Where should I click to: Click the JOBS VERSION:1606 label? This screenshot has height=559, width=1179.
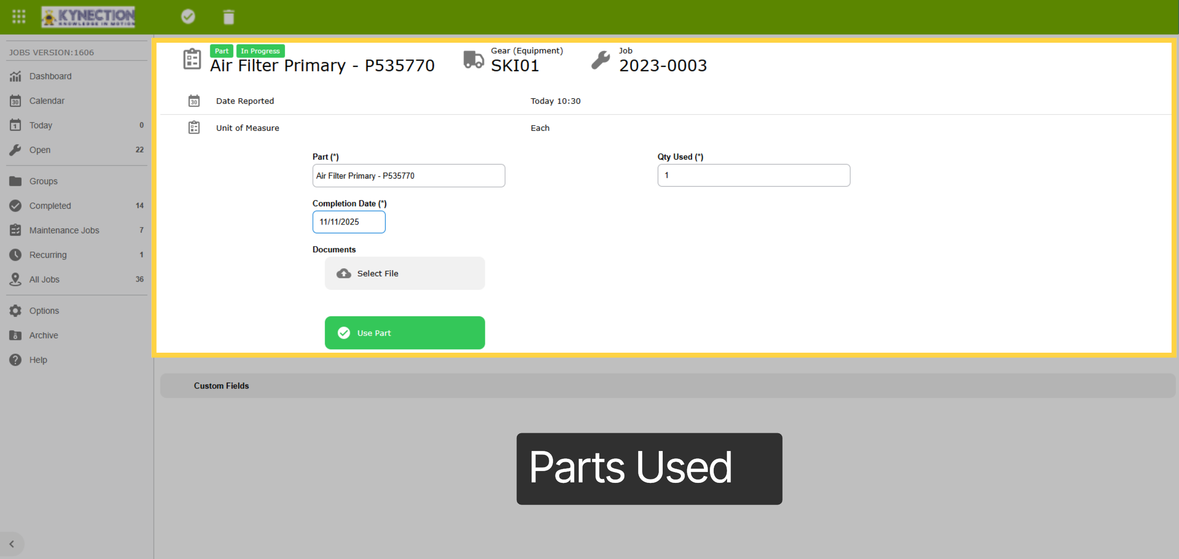(x=52, y=52)
